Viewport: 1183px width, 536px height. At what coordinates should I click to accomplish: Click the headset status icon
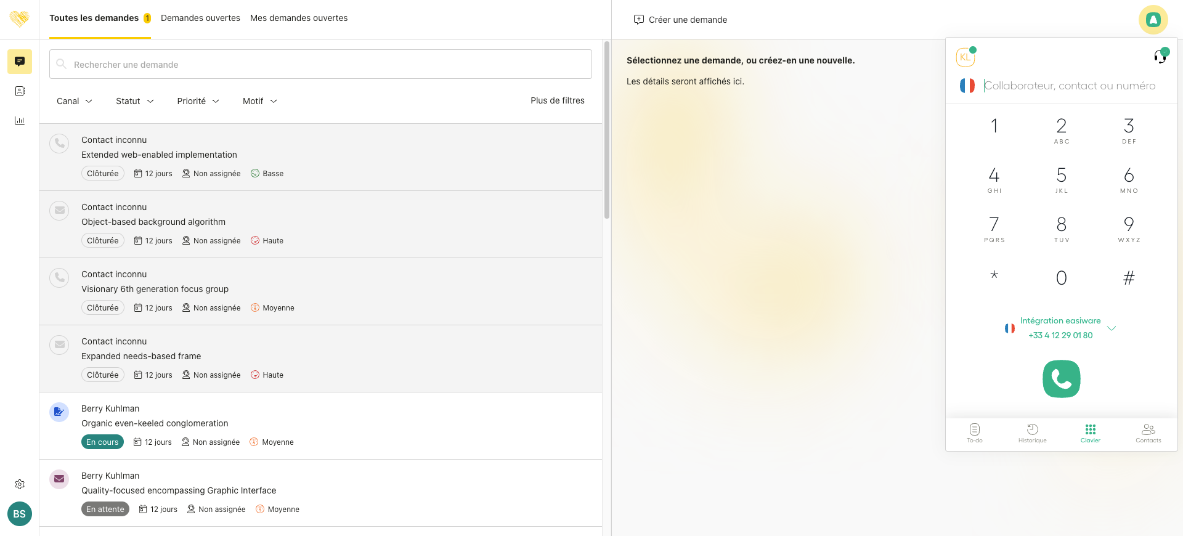[x=1160, y=57]
